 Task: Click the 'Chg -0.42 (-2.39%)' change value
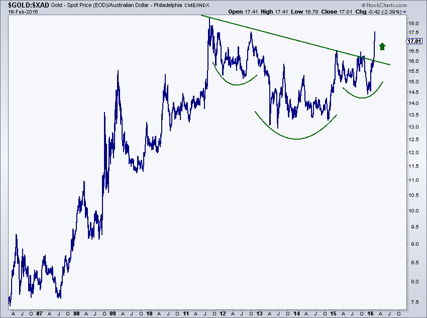[379, 12]
